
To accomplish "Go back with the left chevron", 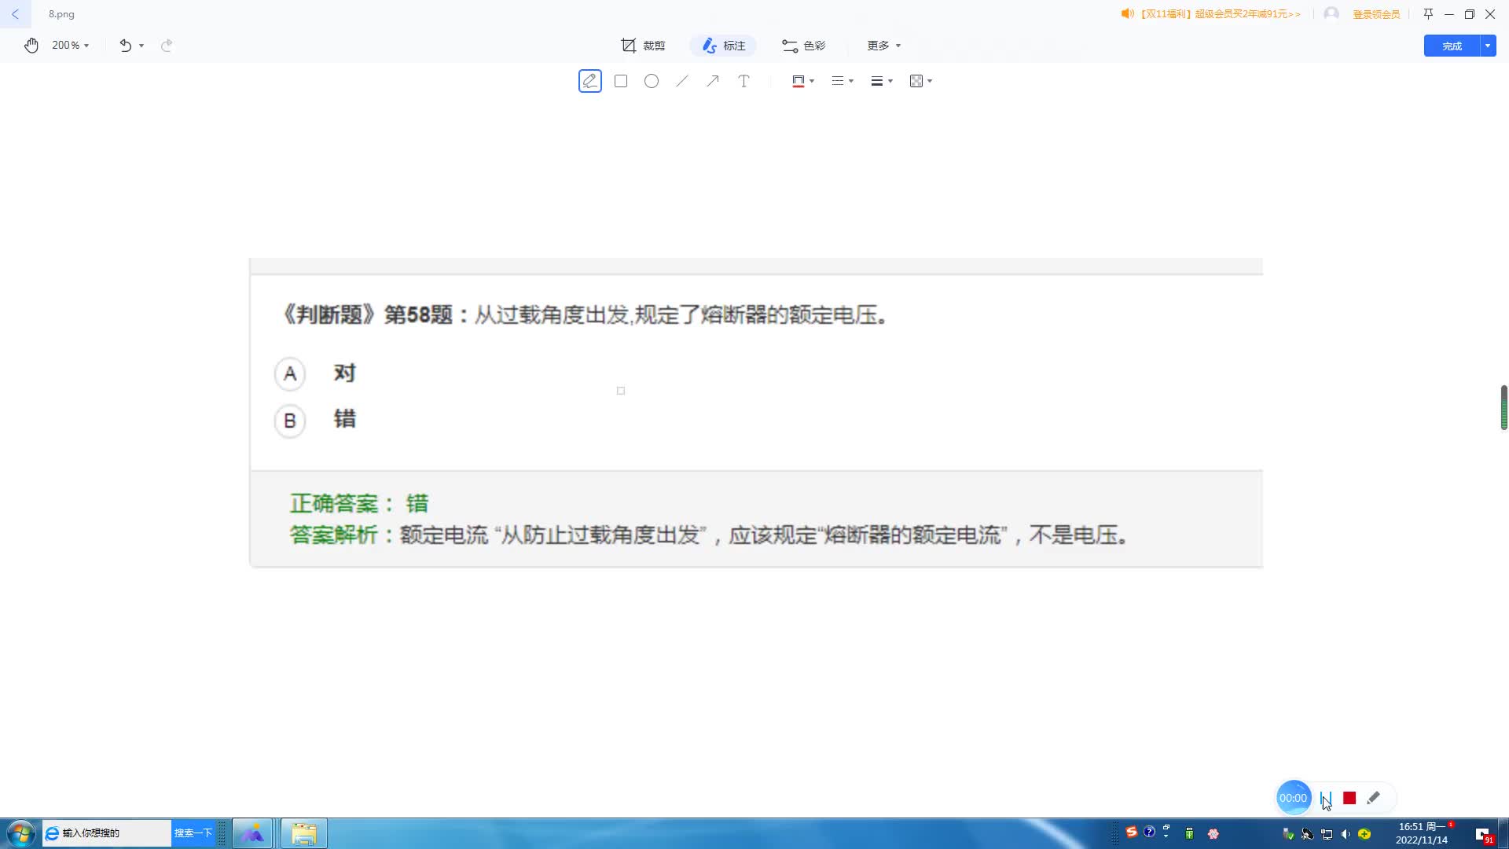I will pyautogui.click(x=15, y=14).
